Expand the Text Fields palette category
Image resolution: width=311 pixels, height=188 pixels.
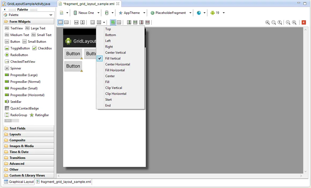[17, 128]
